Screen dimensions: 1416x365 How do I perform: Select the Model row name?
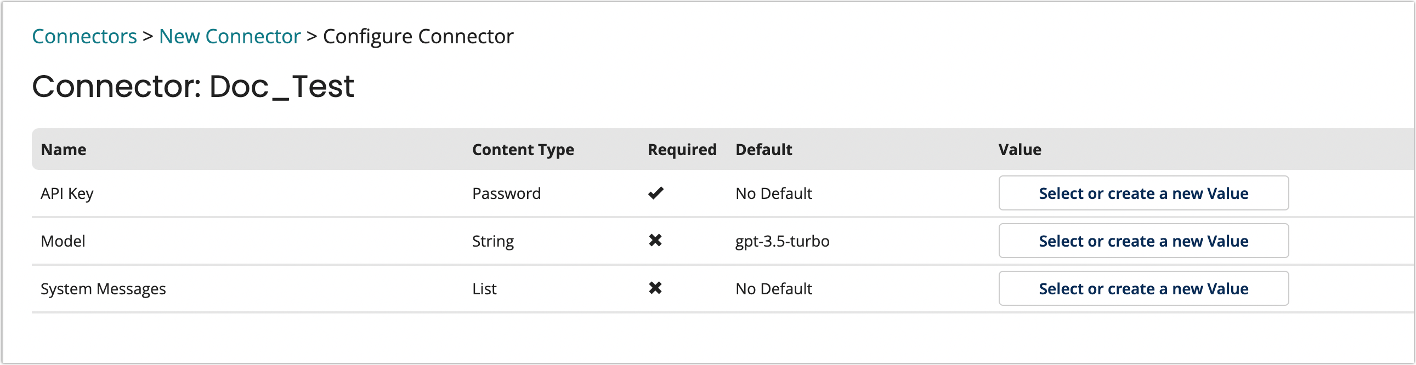63,241
